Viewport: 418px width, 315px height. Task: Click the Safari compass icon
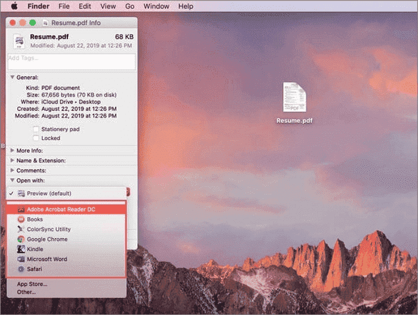pyautogui.click(x=21, y=269)
